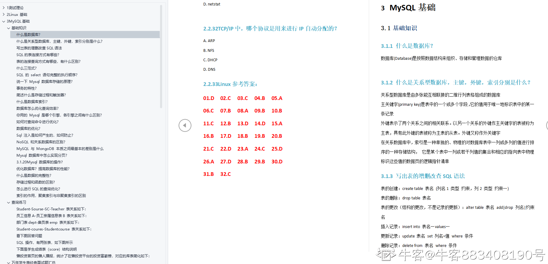Image resolution: width=548 pixels, height=264 pixels.
Task: Click answer option C. DHCP
Action: (210, 60)
